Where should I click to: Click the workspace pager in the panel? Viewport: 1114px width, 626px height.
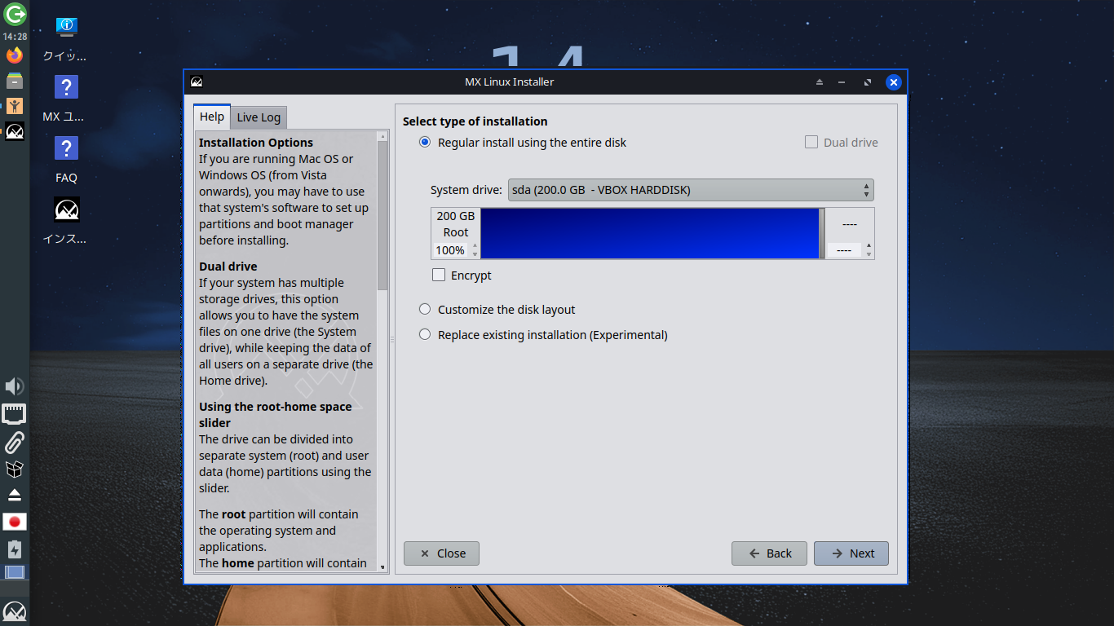click(15, 572)
